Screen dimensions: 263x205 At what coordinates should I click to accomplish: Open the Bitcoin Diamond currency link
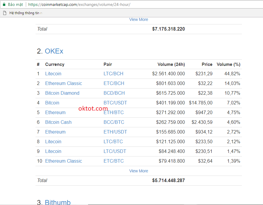(62, 93)
